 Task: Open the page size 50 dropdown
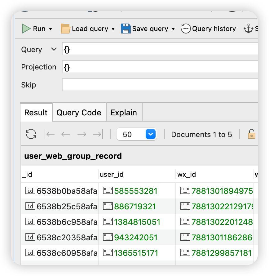pos(137,134)
